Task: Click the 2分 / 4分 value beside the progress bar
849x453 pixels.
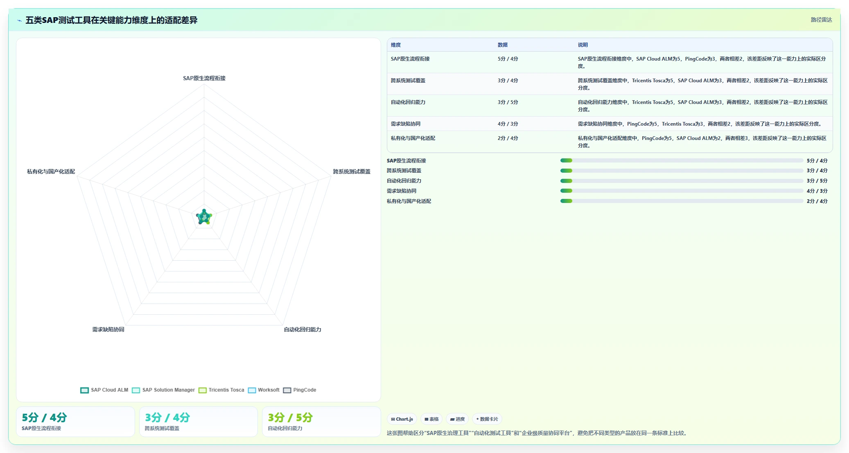Action: pyautogui.click(x=817, y=201)
